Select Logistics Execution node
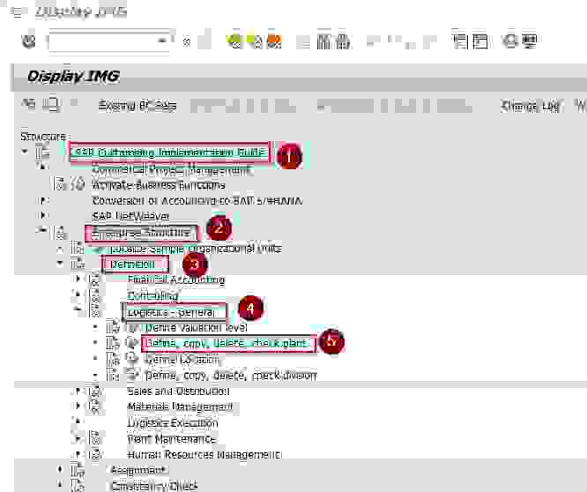The height and width of the screenshot is (492, 587). [x=173, y=423]
